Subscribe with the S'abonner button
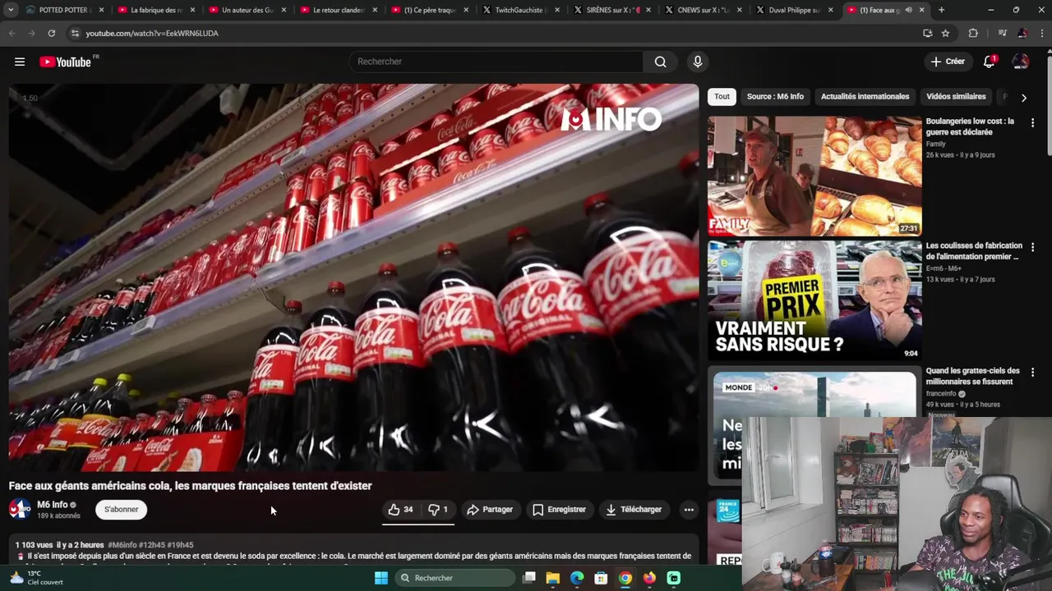 tap(121, 510)
